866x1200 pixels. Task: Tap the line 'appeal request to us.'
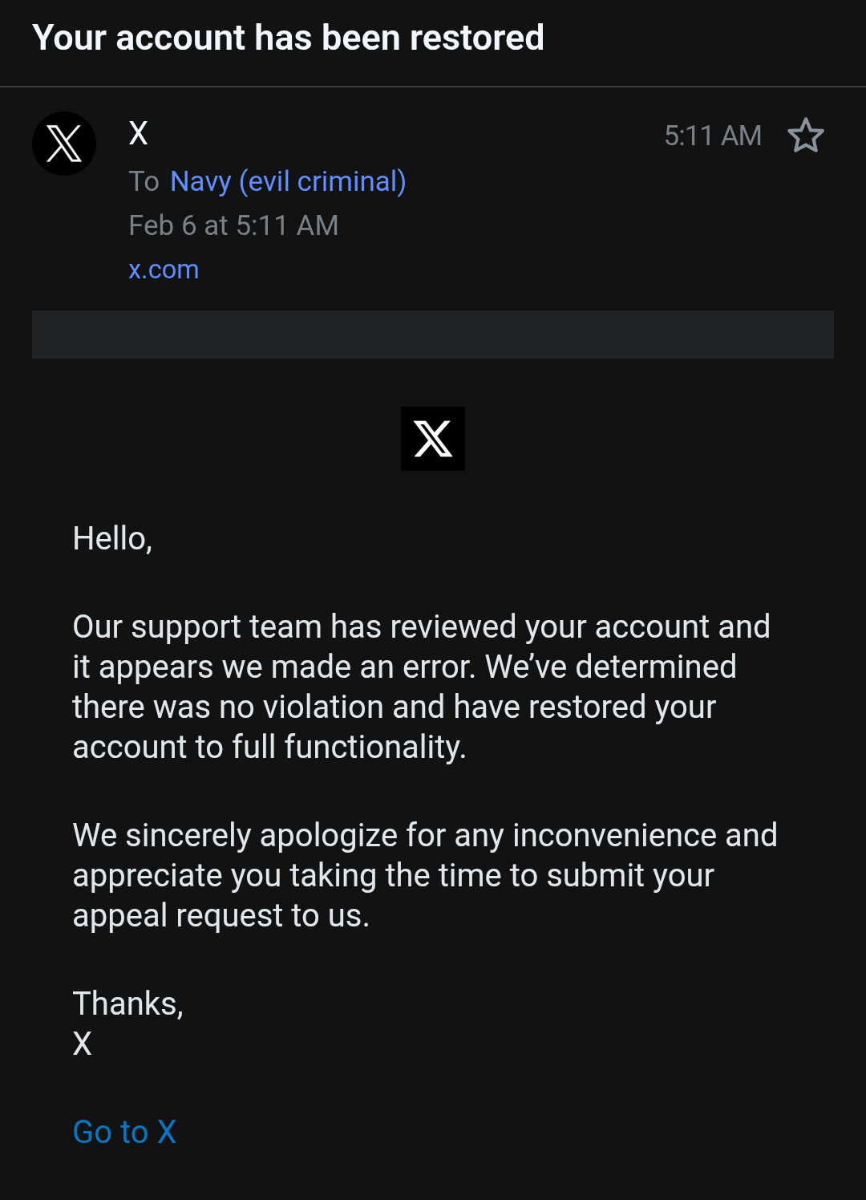(221, 915)
